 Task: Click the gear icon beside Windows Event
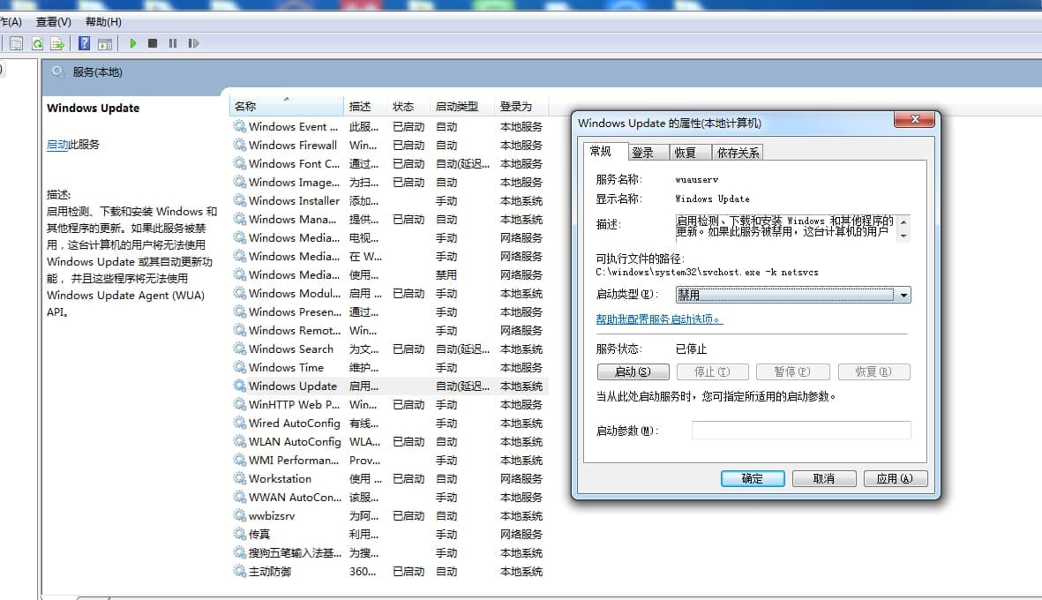point(239,125)
